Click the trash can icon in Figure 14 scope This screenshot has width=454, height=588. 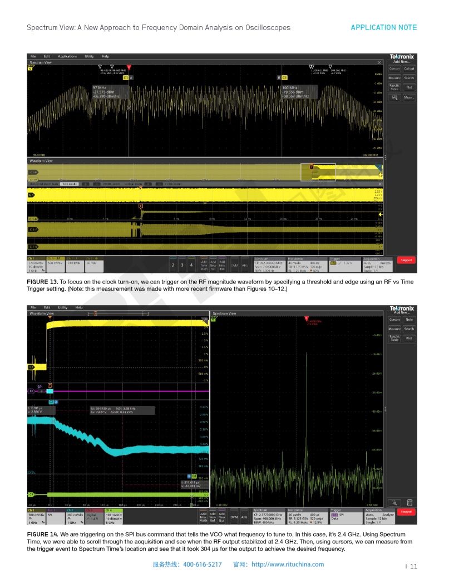click(x=409, y=502)
